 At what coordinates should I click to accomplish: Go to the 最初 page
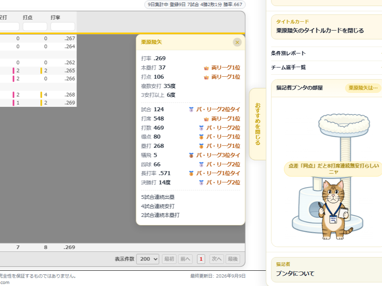click(169, 259)
